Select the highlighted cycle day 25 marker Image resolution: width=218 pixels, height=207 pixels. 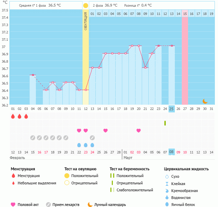(171, 109)
